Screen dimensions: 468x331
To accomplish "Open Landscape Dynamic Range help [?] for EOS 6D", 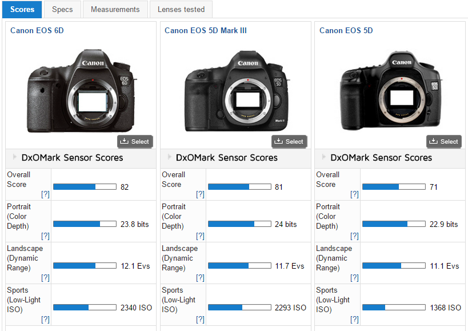I will coord(45,278).
